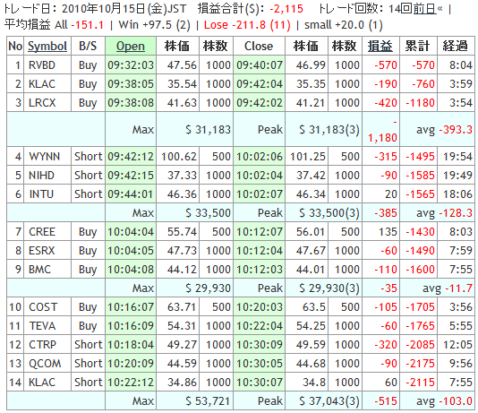Image resolution: width=478 pixels, height=413 pixels.
Task: Click the open price 100.62
Action: (x=179, y=157)
